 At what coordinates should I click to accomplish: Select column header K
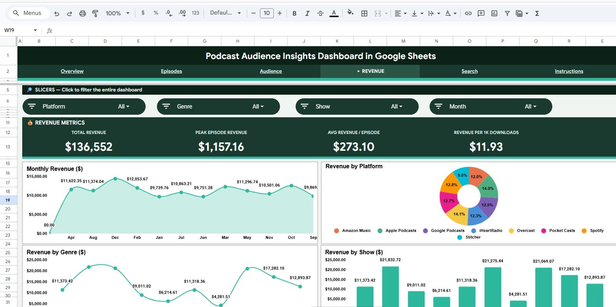click(337, 41)
